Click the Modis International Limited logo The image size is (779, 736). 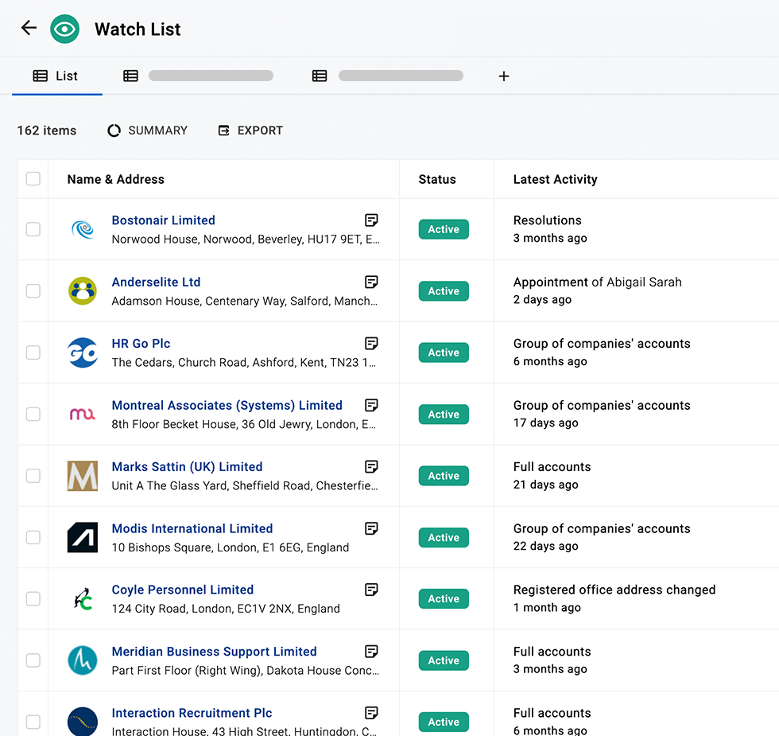click(x=83, y=537)
